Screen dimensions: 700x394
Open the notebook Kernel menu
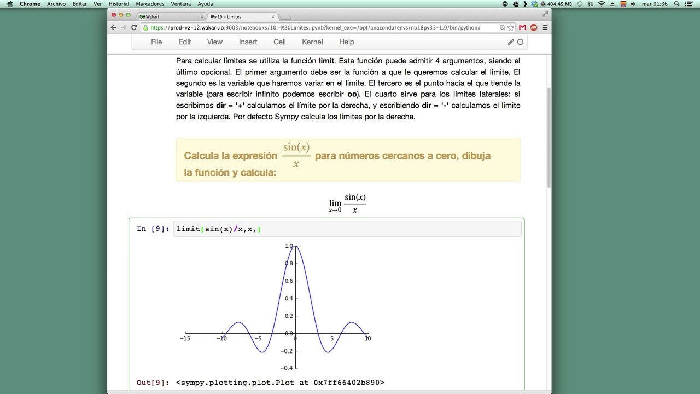[312, 42]
